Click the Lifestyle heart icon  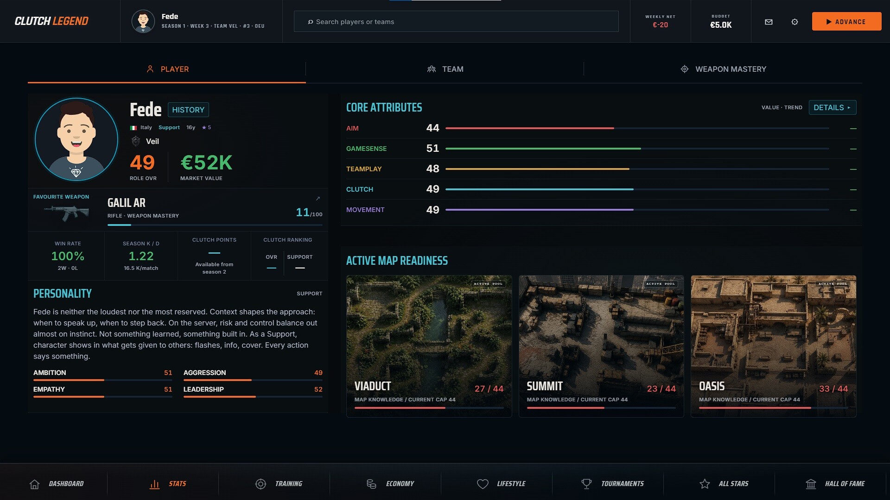483,484
